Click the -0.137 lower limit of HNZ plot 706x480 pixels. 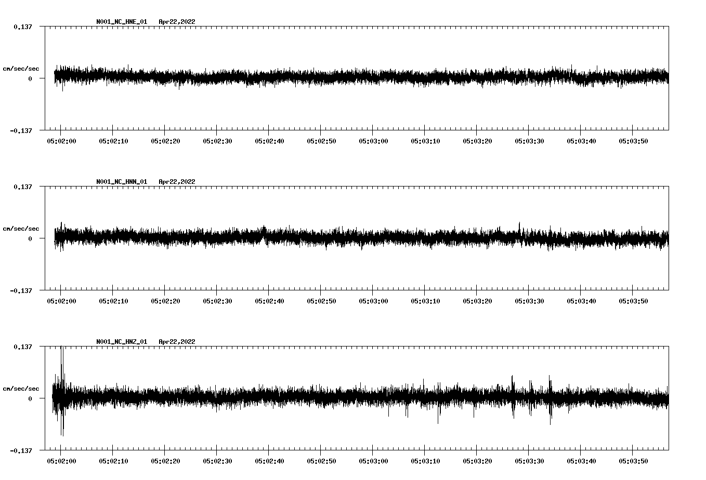(21, 450)
